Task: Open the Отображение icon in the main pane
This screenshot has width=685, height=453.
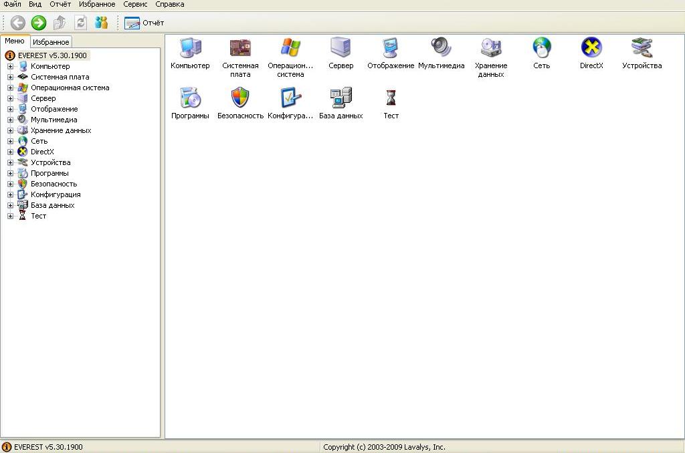Action: coord(391,47)
